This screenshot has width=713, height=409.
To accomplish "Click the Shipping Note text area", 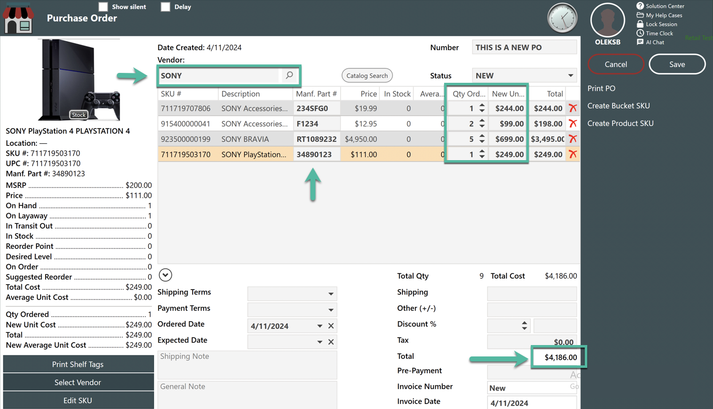I will [247, 365].
